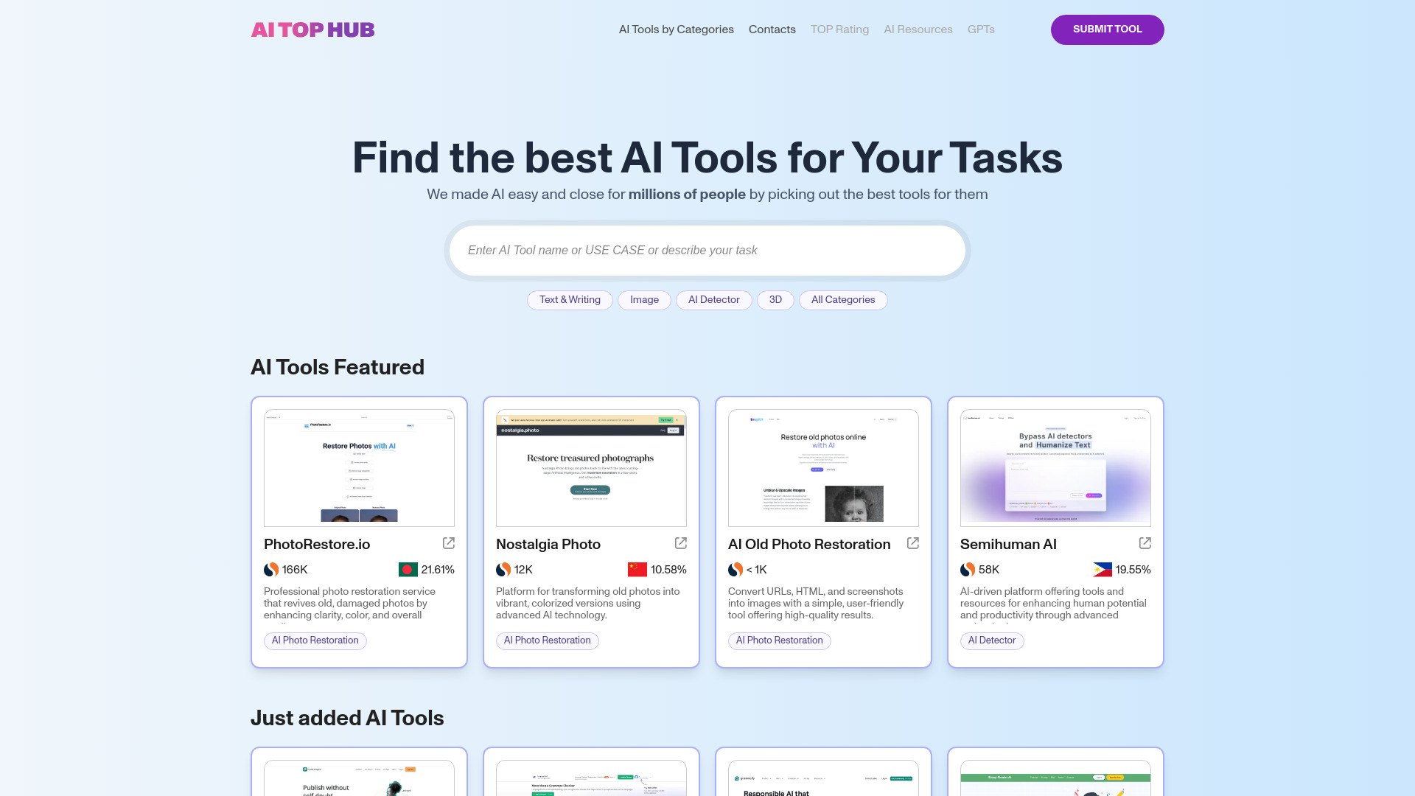
Task: Click the external link icon on Nostalgia Photo
Action: [680, 543]
